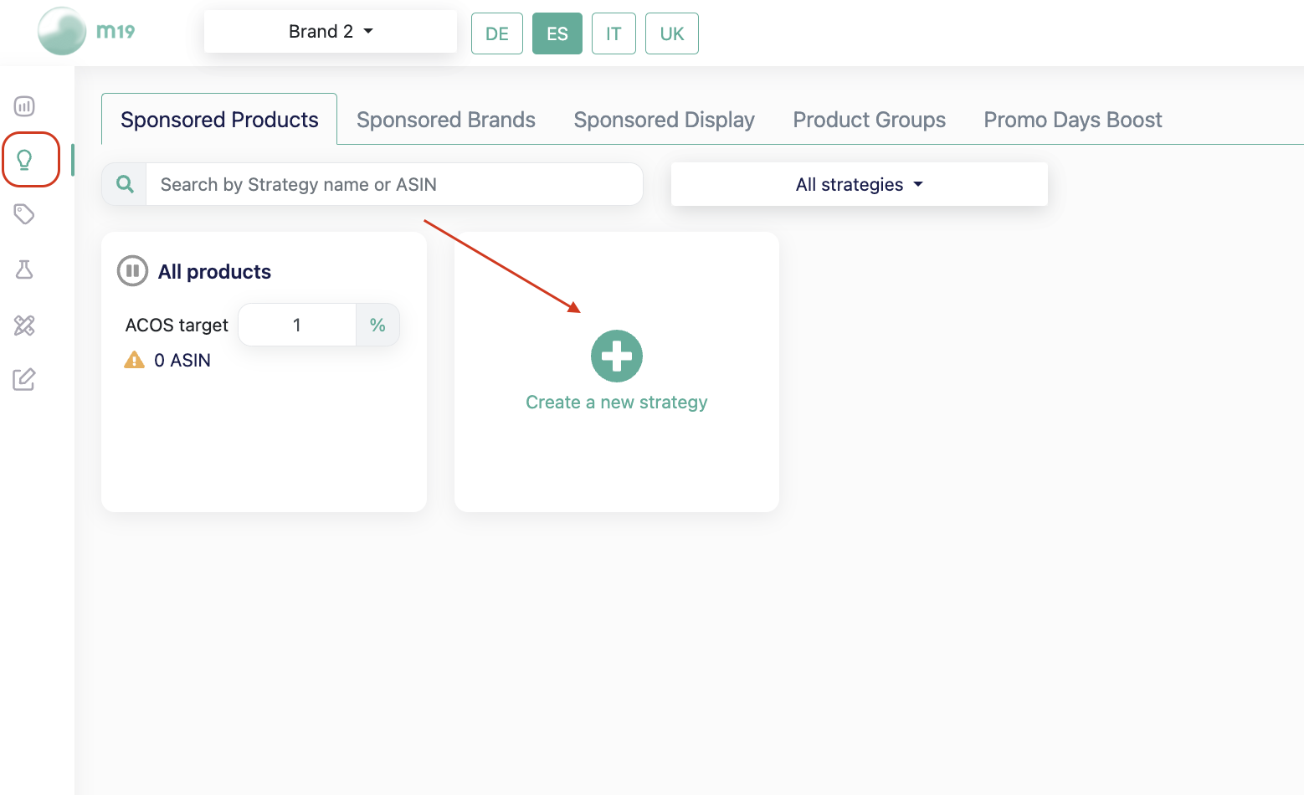1304x795 pixels.
Task: Click the percent sign addon
Action: click(377, 325)
